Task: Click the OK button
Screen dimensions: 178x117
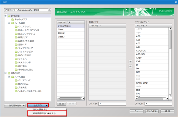Action: [136, 111]
